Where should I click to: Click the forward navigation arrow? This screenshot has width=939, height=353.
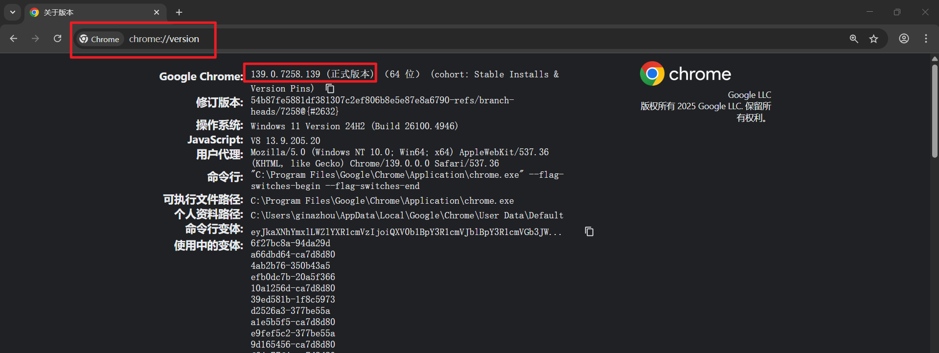35,39
